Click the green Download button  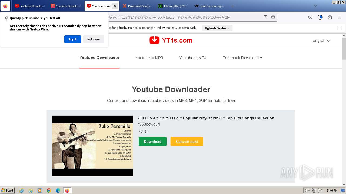[x=153, y=141]
